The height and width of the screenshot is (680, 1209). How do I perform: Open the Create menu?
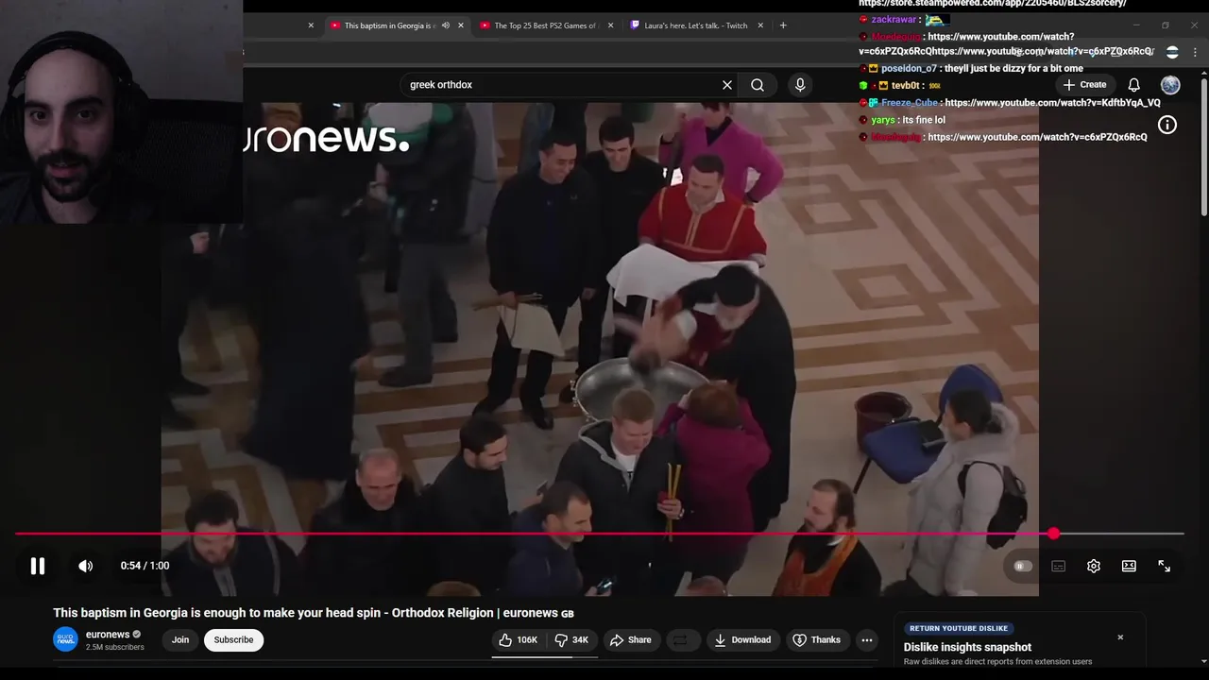(1084, 85)
